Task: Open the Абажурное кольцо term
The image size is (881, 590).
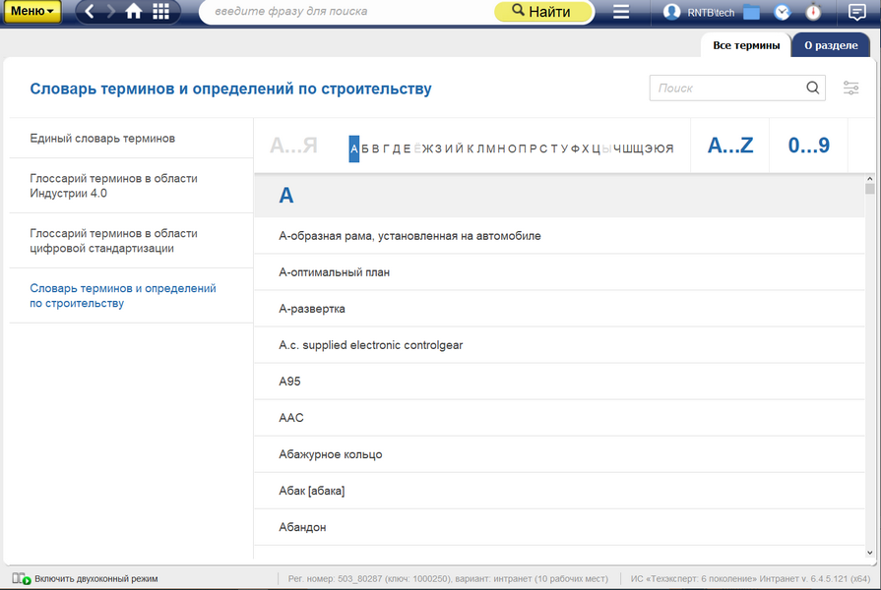Action: (331, 454)
